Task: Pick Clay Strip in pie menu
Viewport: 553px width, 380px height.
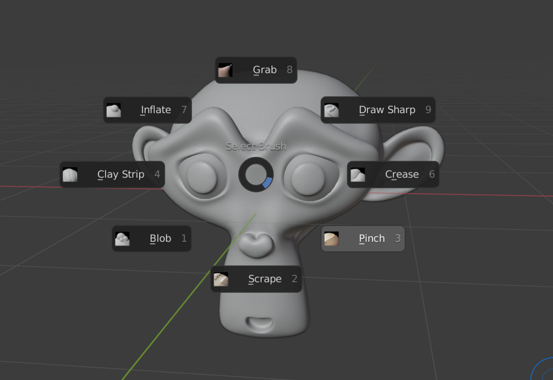Action: pyautogui.click(x=112, y=174)
